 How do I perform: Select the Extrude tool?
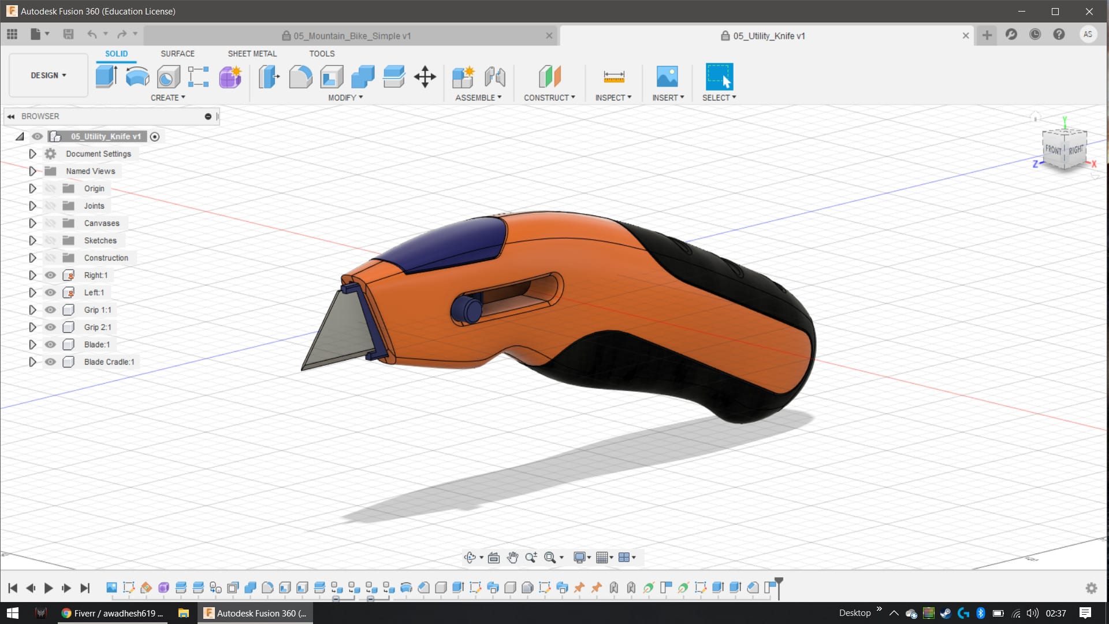tap(106, 76)
